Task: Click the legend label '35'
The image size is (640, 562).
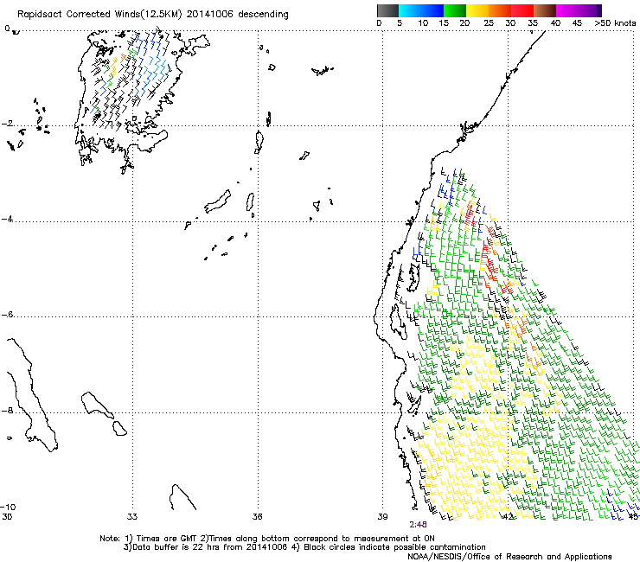Action: (x=533, y=23)
